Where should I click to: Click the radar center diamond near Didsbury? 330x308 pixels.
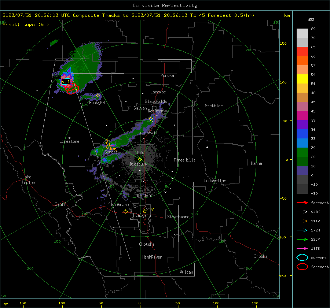coord(140,160)
